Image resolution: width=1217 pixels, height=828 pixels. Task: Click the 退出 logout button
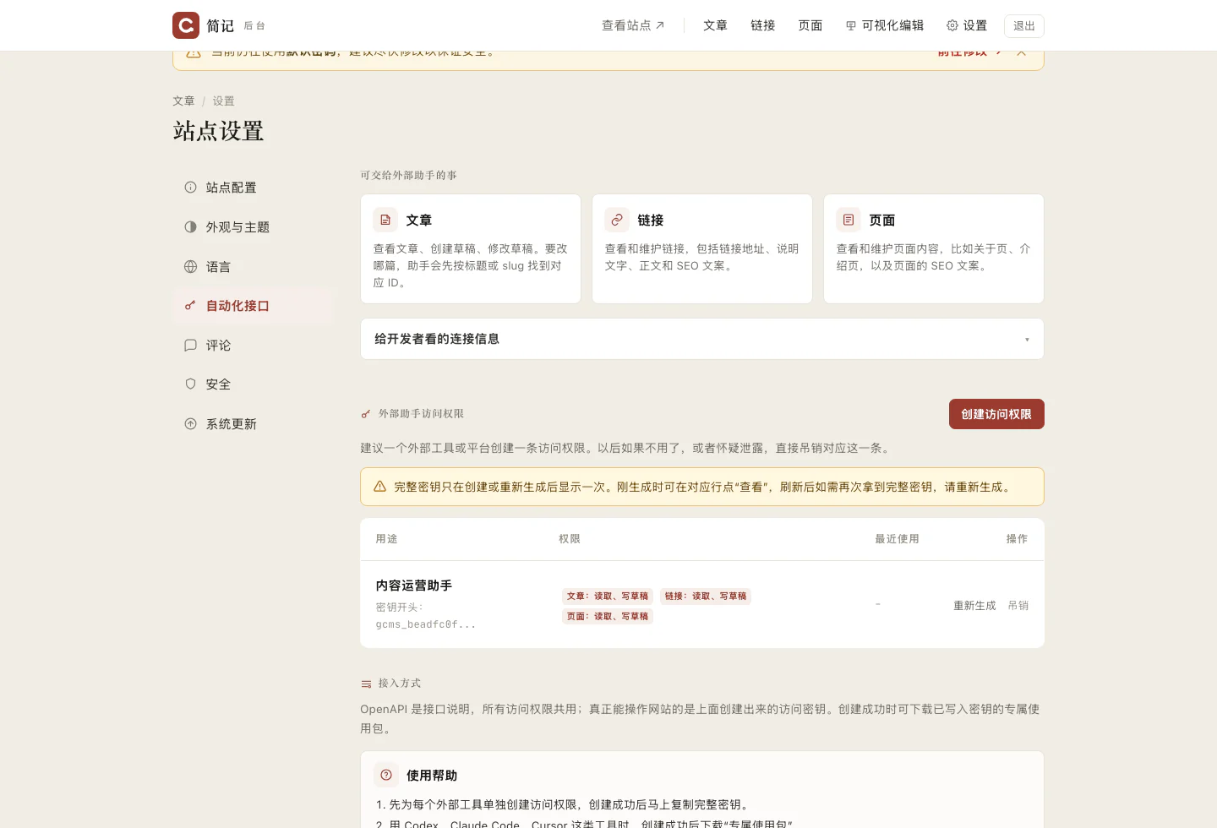tap(1024, 26)
